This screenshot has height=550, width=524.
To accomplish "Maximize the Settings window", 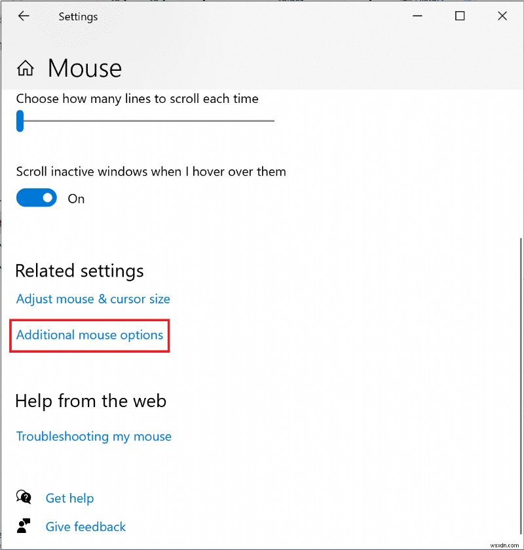I will pos(460,16).
